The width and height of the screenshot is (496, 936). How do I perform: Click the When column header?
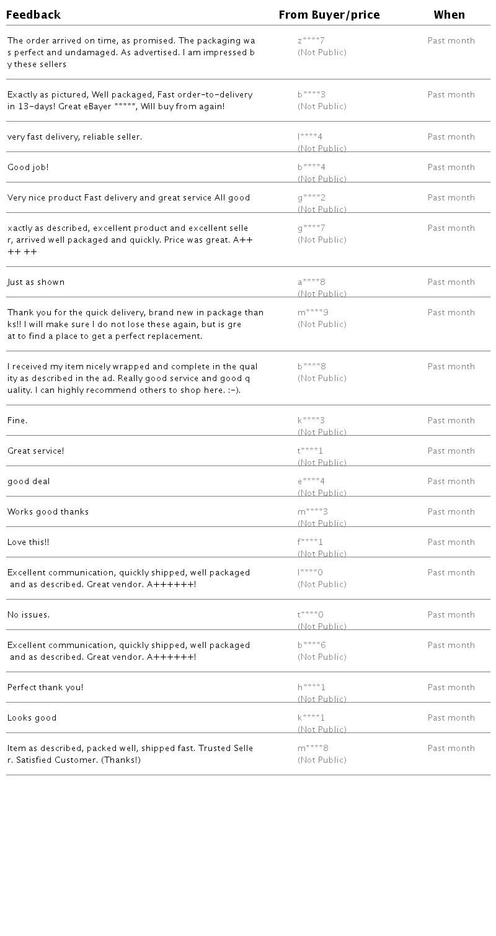(449, 15)
